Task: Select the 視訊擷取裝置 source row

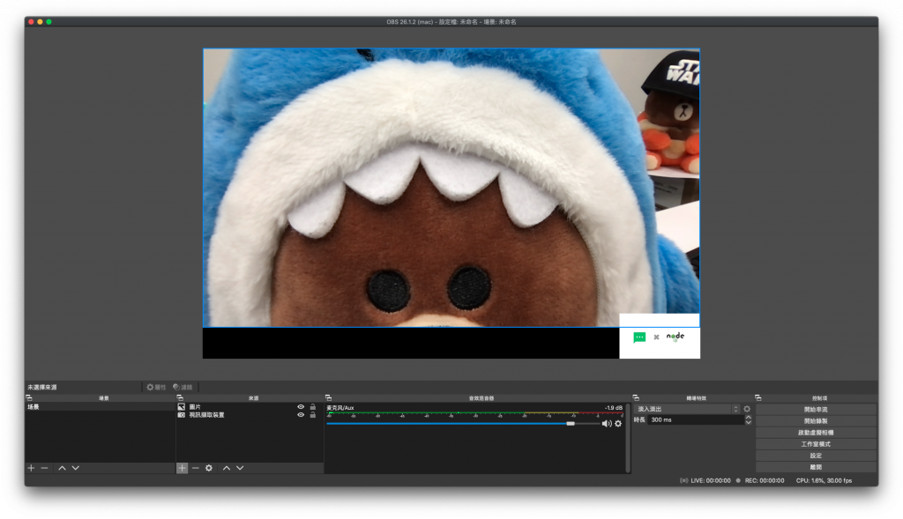Action: (x=249, y=415)
